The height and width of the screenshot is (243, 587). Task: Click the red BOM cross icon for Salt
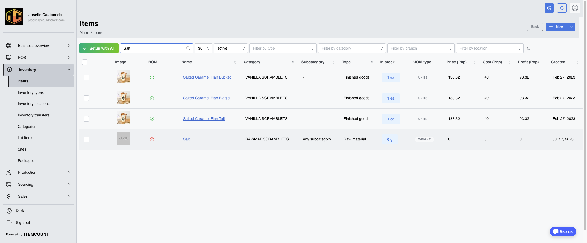pyautogui.click(x=152, y=139)
